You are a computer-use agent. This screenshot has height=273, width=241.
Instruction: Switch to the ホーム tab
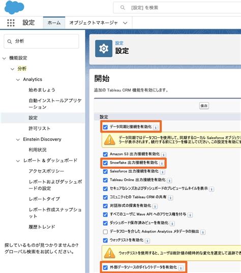click(54, 23)
